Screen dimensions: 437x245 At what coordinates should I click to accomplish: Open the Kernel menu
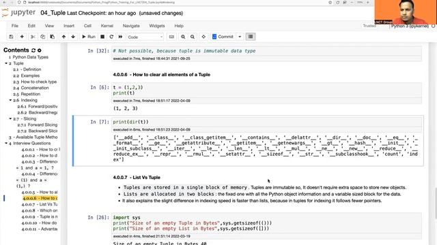pos(107,26)
